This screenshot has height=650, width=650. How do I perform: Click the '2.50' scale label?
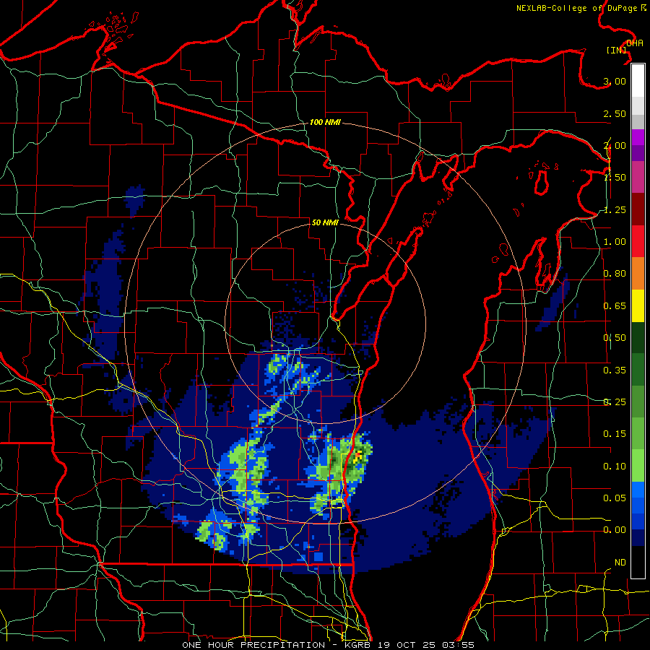(x=615, y=113)
